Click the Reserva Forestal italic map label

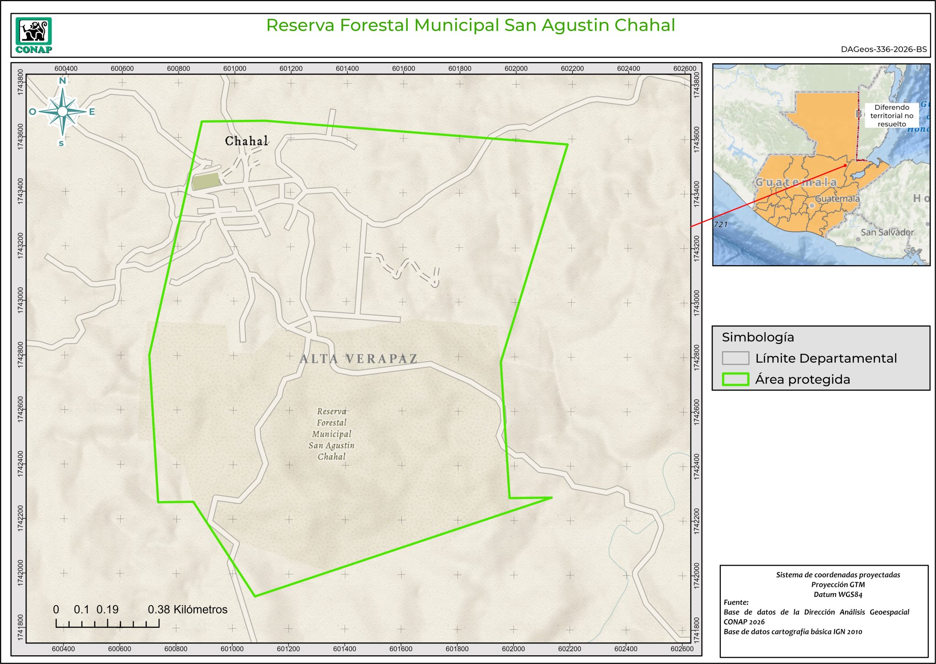[x=331, y=434]
